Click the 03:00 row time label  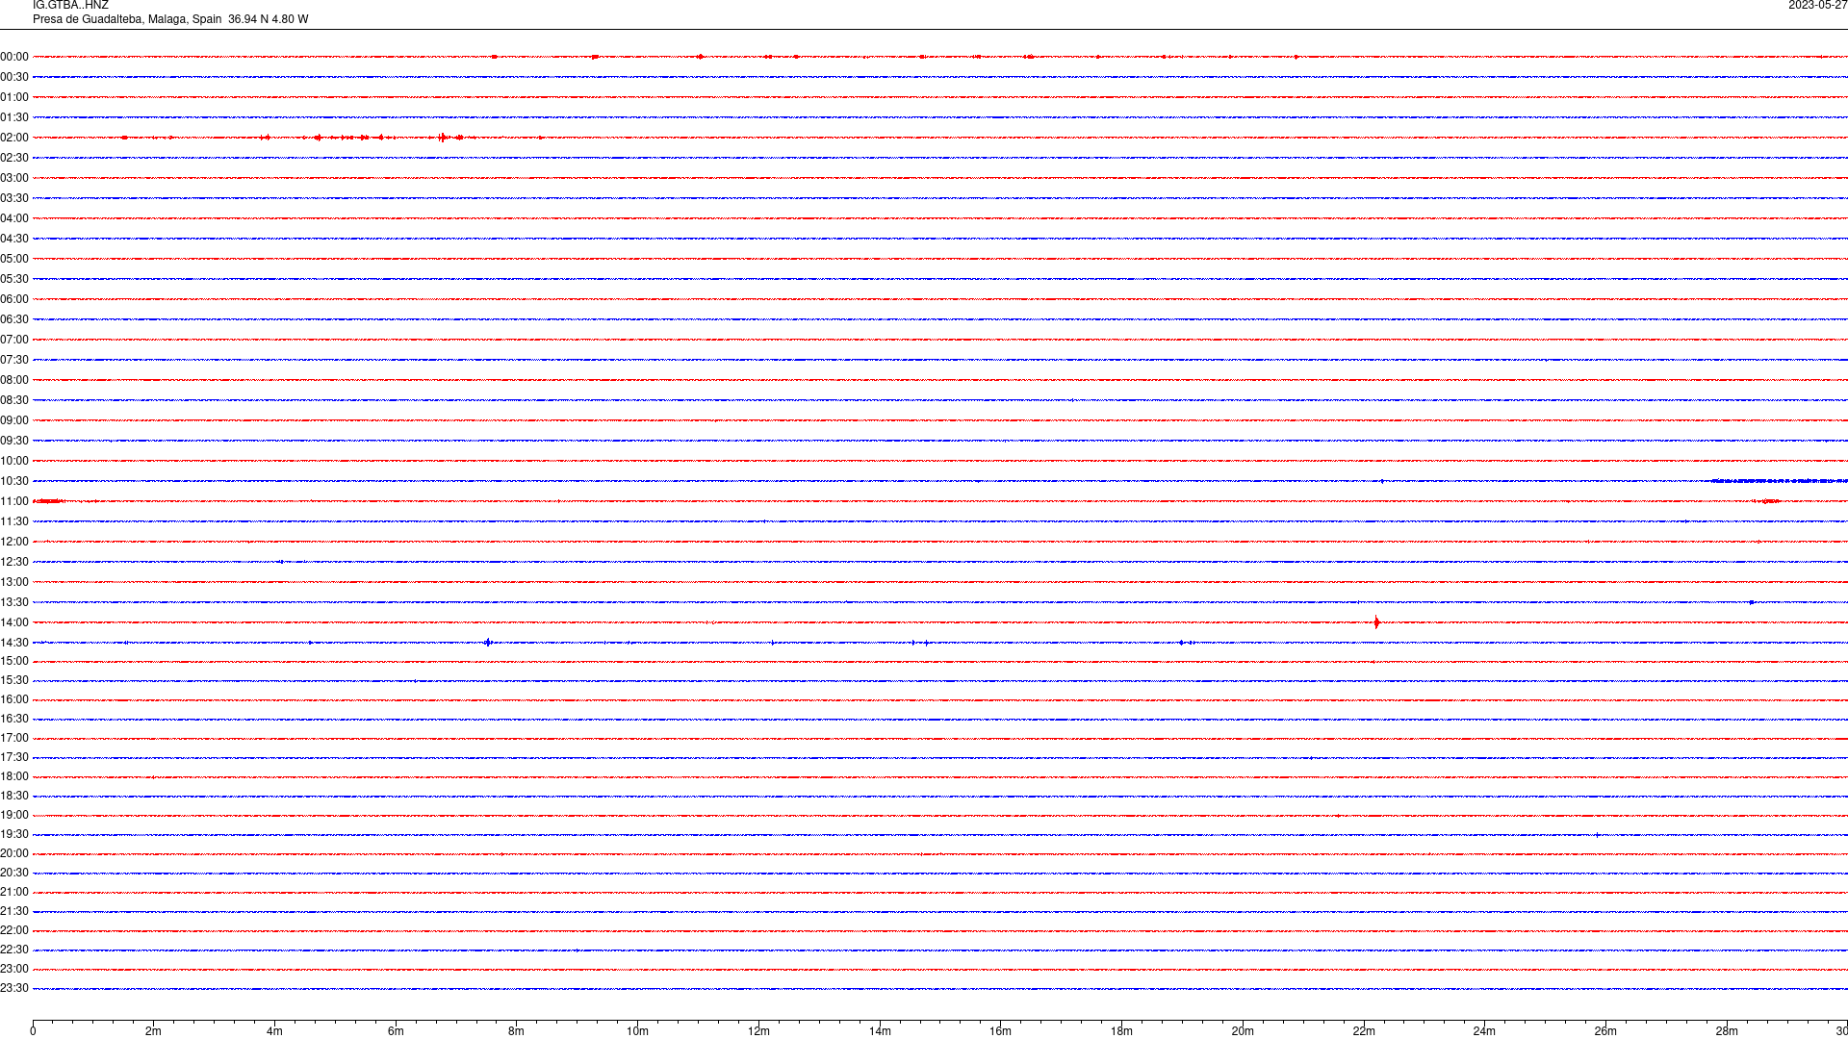(x=14, y=178)
